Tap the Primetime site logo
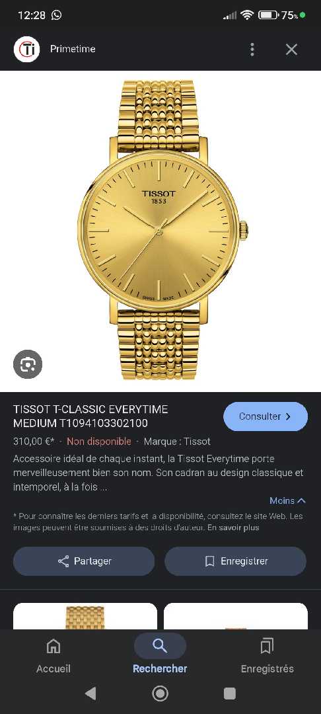 coord(27,49)
